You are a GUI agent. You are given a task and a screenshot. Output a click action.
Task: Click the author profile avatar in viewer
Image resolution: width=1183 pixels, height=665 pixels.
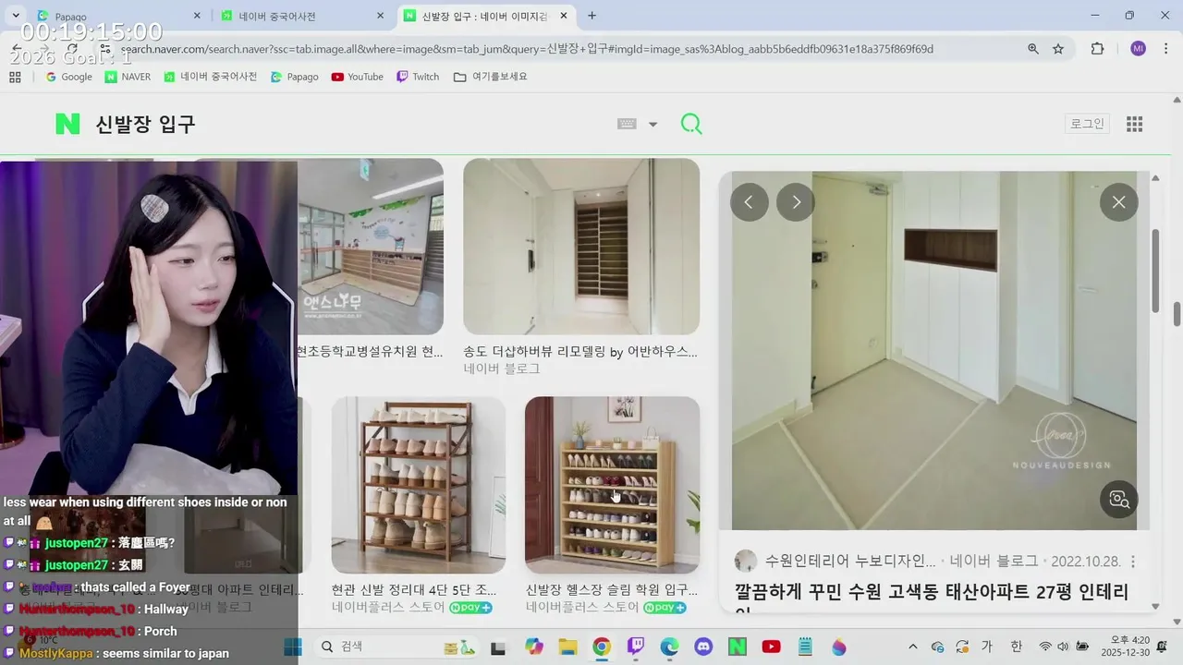point(746,562)
